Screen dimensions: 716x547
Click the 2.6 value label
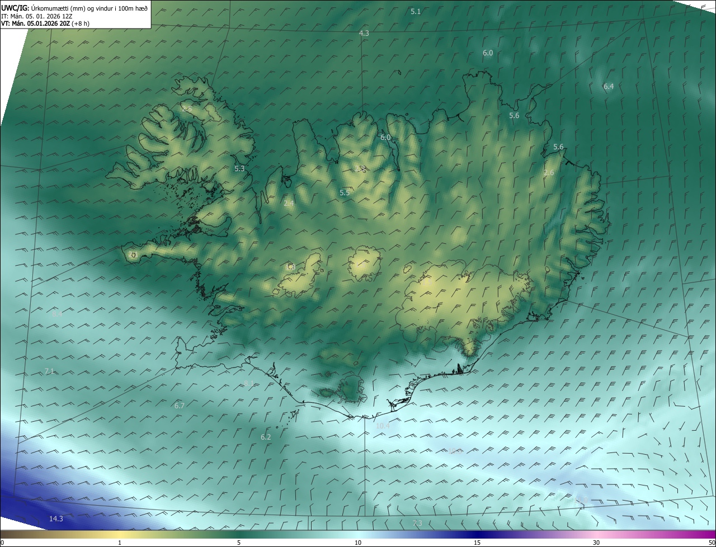click(x=549, y=173)
